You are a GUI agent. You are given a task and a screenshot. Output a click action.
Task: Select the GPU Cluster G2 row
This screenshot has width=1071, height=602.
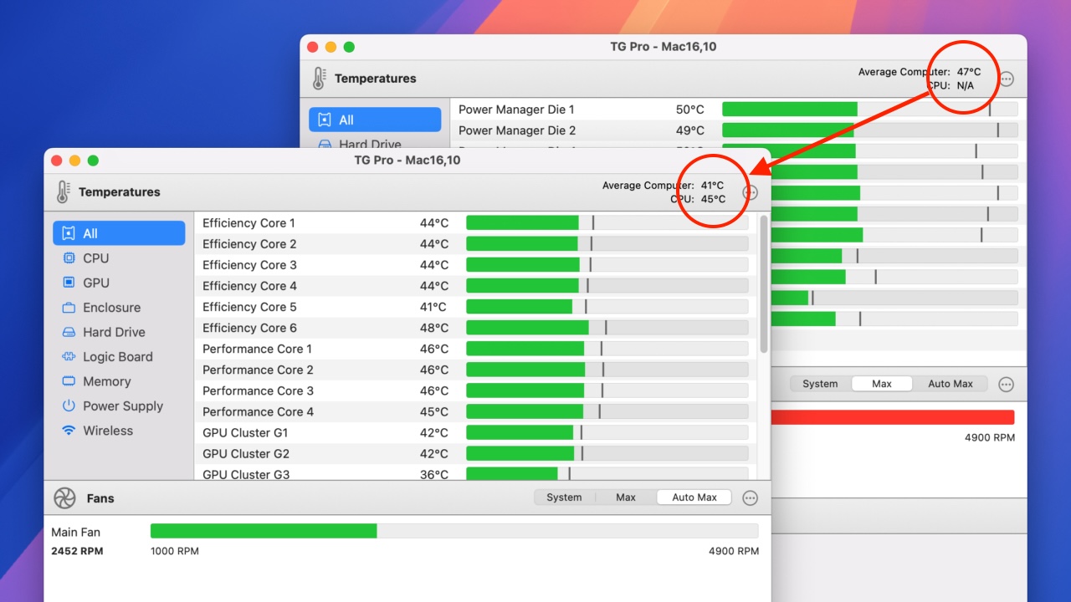(x=475, y=453)
